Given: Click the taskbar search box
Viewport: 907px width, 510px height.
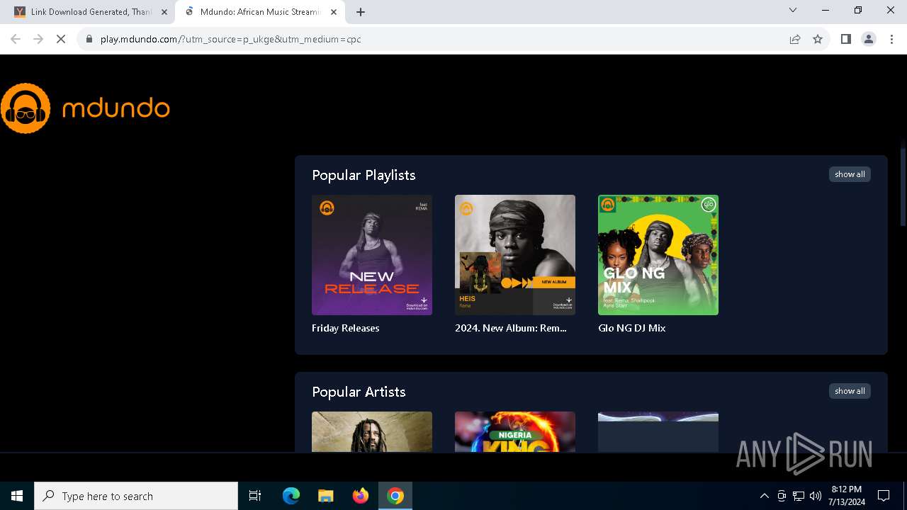Looking at the screenshot, I should [136, 496].
